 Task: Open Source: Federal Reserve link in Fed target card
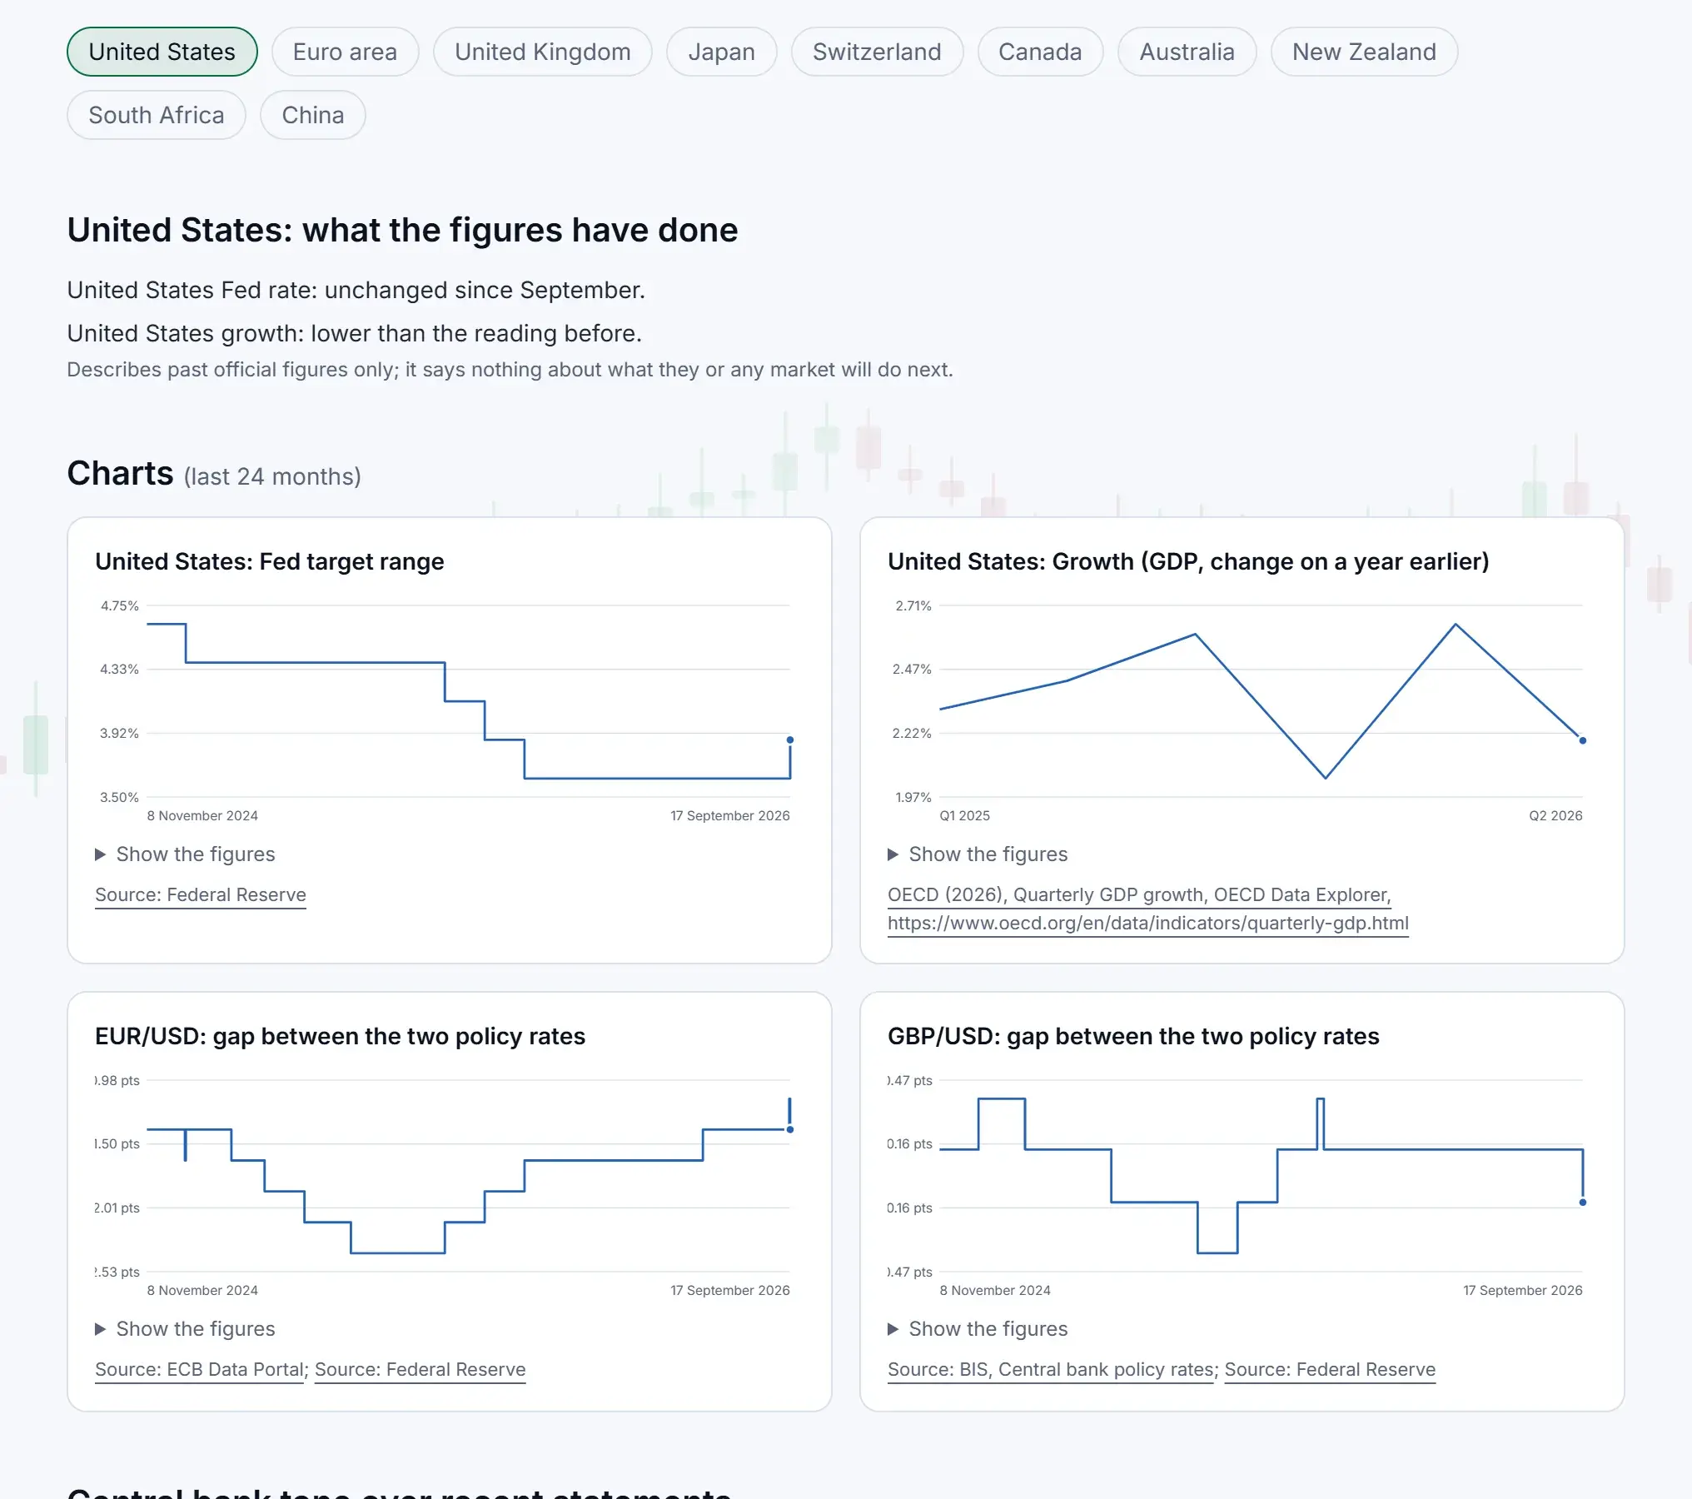click(201, 895)
